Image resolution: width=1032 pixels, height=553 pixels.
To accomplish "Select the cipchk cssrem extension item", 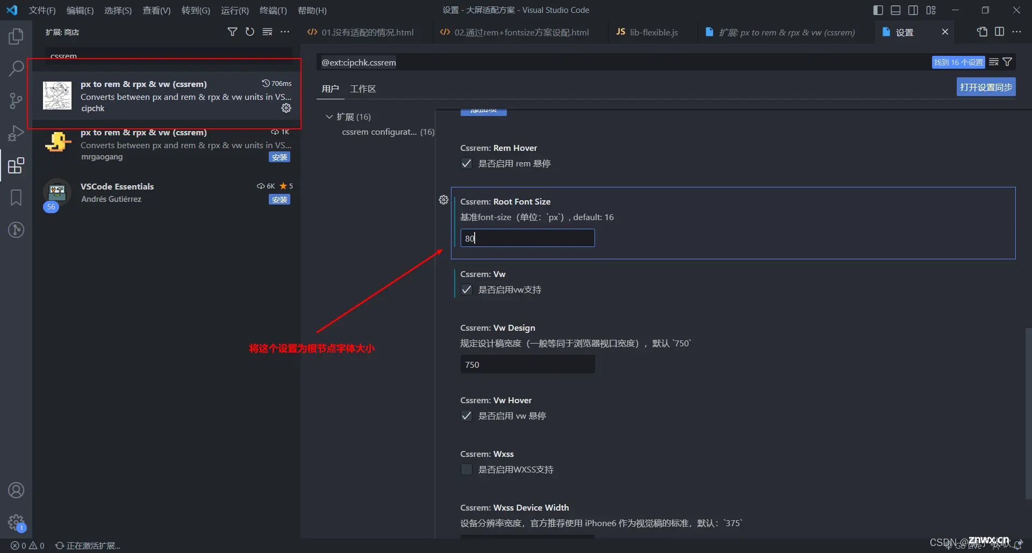I will 167,96.
